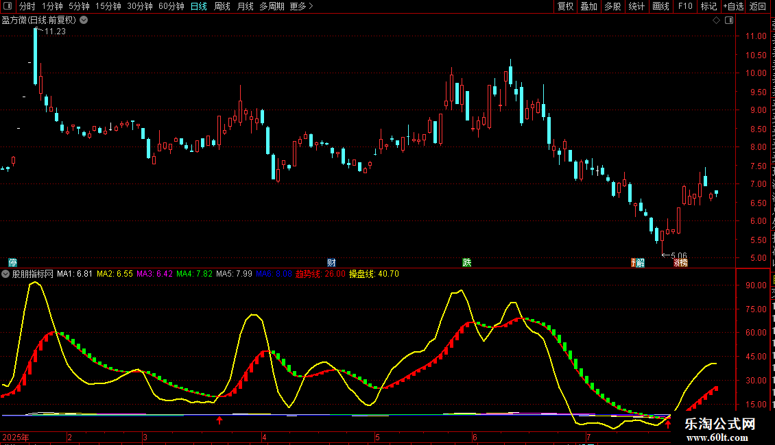Image resolution: width=775 pixels, height=445 pixels.
Task: Click month 7 on the time axis
Action: tap(588, 437)
